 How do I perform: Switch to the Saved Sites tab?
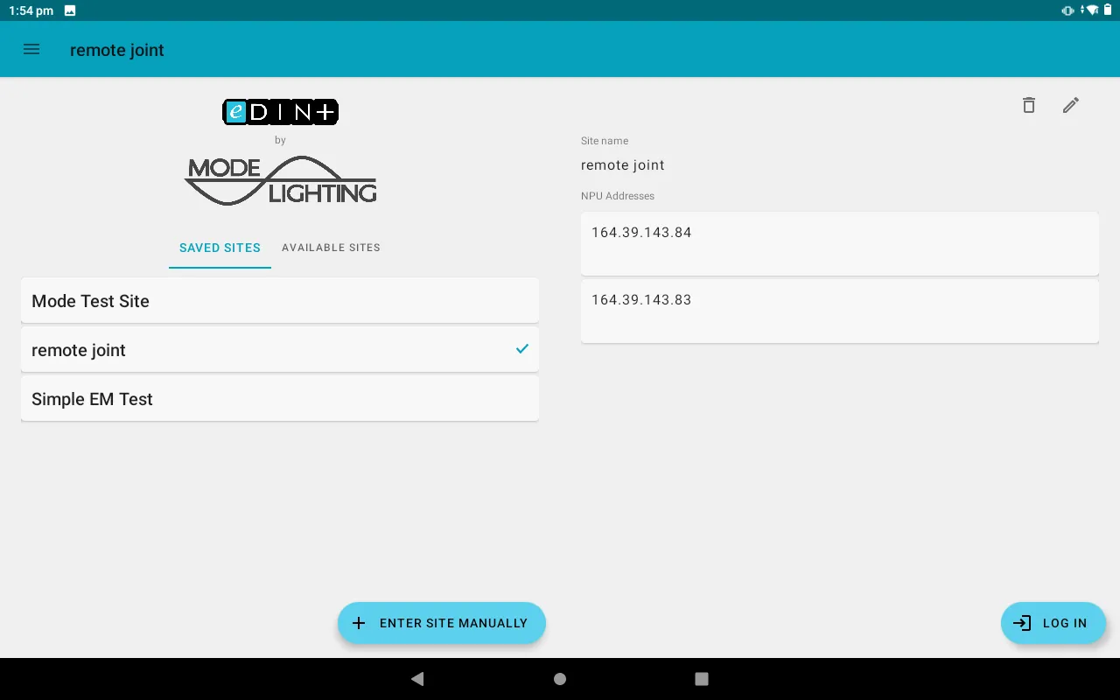tap(220, 248)
